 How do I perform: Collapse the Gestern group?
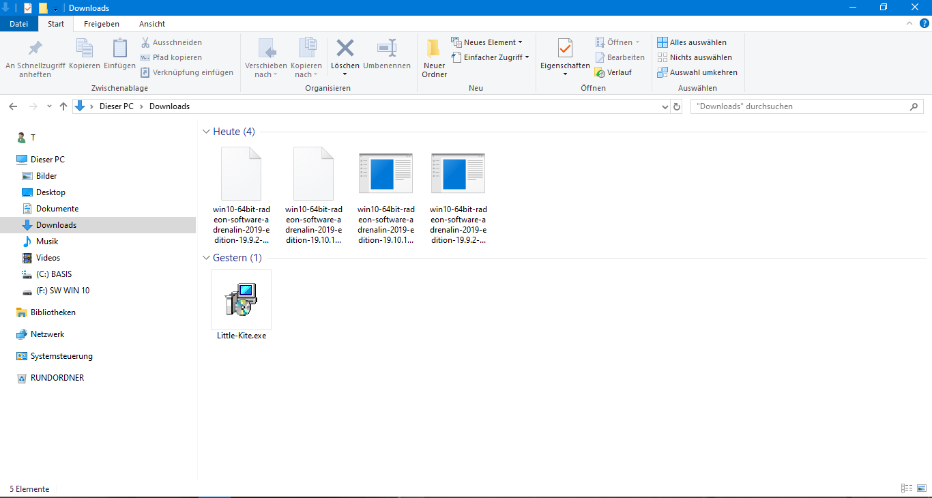tap(206, 257)
